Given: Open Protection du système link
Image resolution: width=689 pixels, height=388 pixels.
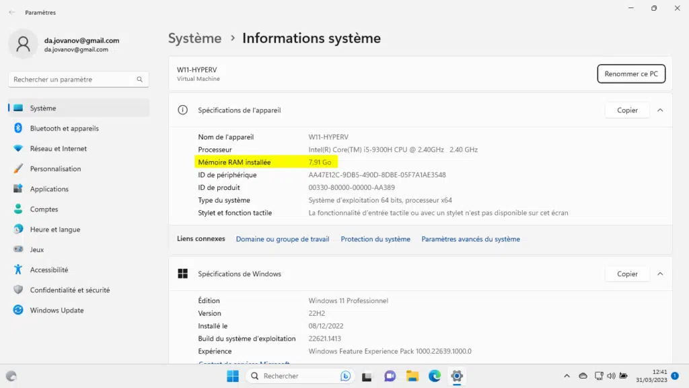Looking at the screenshot, I should coord(375,239).
